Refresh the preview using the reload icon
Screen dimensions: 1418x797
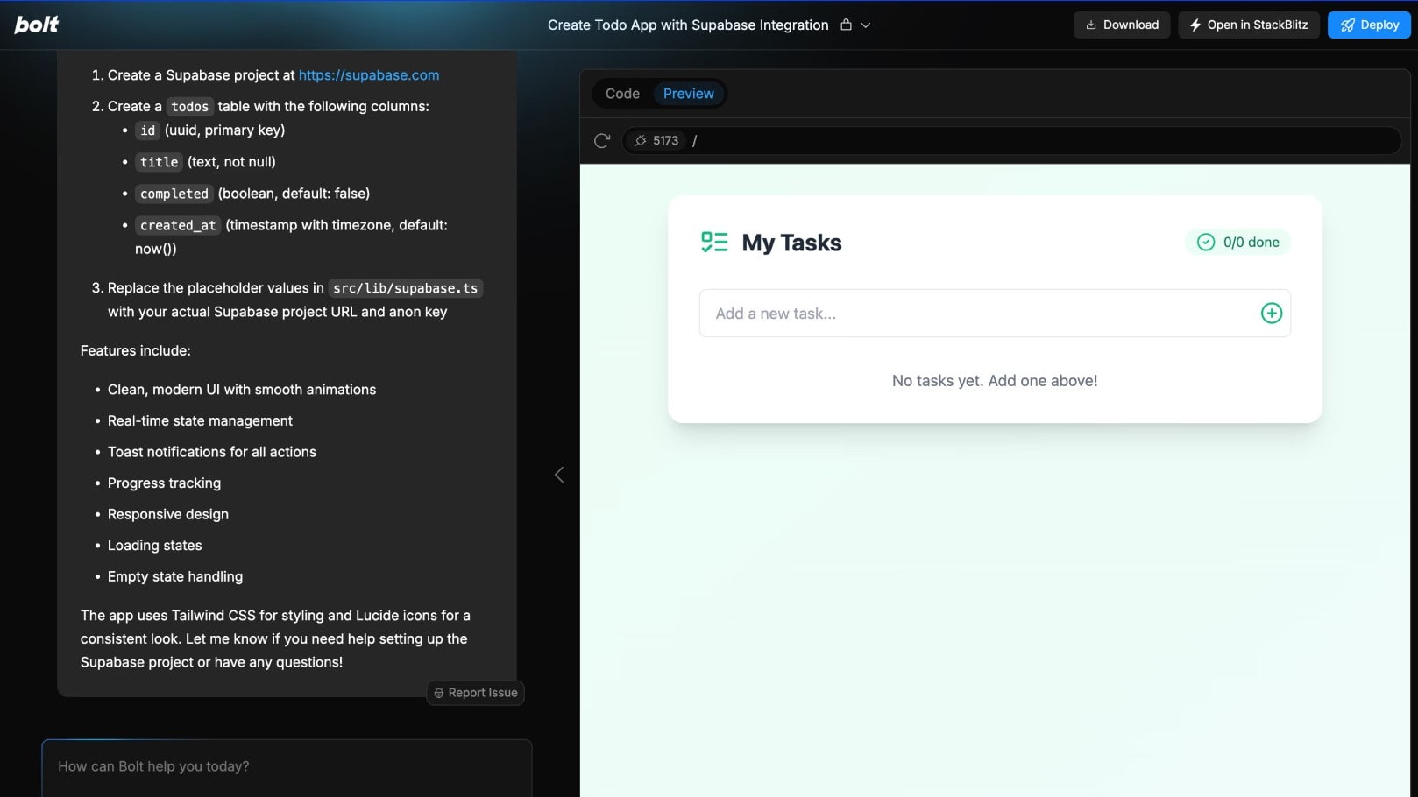pyautogui.click(x=602, y=140)
